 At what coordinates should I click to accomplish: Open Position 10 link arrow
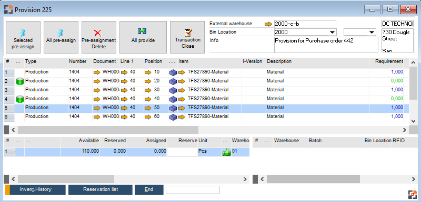pos(148,72)
